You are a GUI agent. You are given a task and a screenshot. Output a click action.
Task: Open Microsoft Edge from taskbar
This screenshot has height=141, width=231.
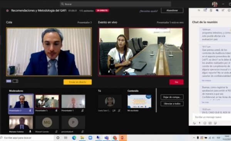[74, 138]
